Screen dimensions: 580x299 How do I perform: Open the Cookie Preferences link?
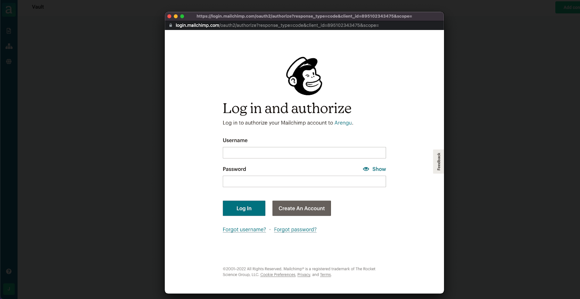point(278,275)
